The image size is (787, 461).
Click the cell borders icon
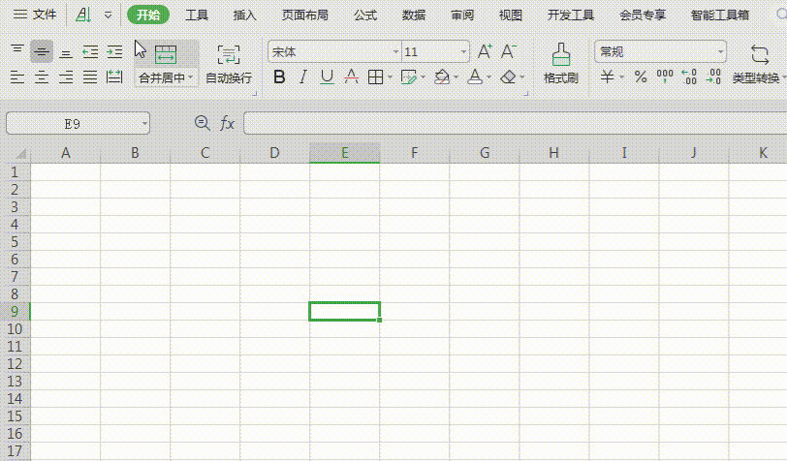pos(375,77)
